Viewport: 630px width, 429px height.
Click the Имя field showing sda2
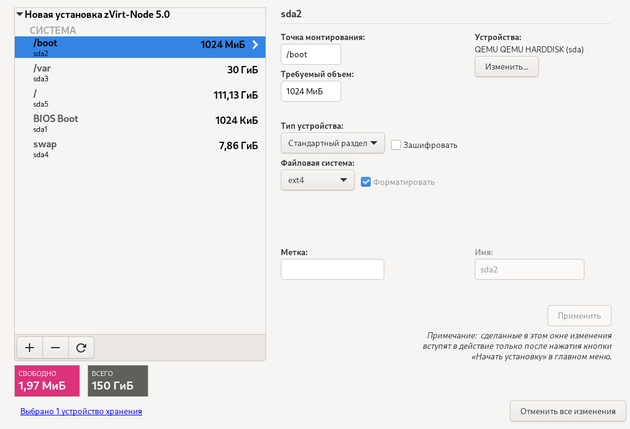click(529, 269)
